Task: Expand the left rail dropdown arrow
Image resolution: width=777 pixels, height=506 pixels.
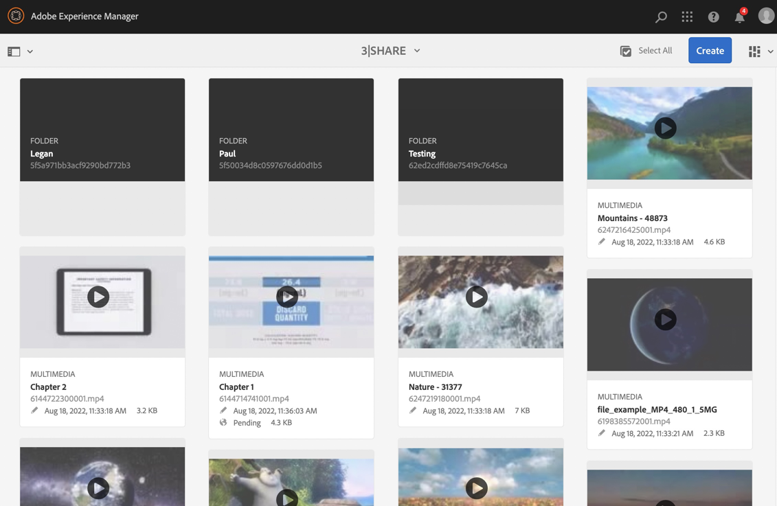Action: [x=30, y=51]
